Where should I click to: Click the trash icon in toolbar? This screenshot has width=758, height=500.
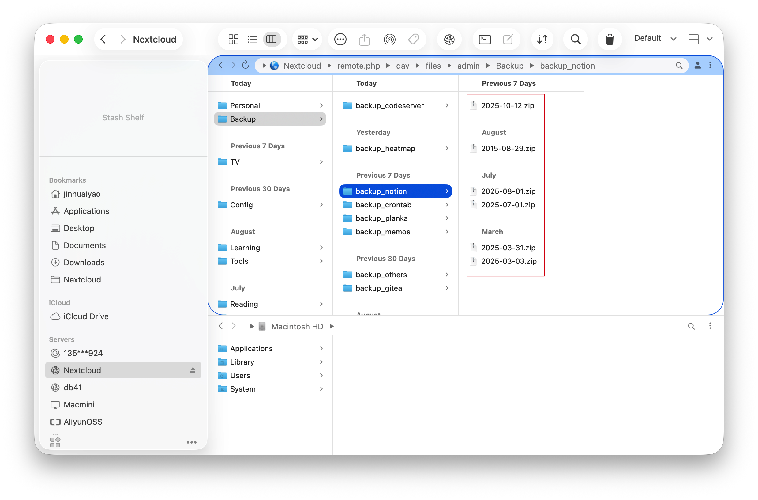point(609,39)
